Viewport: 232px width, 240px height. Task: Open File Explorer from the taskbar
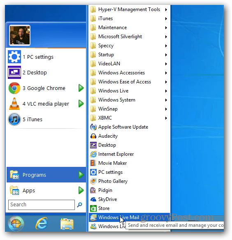coord(67,224)
